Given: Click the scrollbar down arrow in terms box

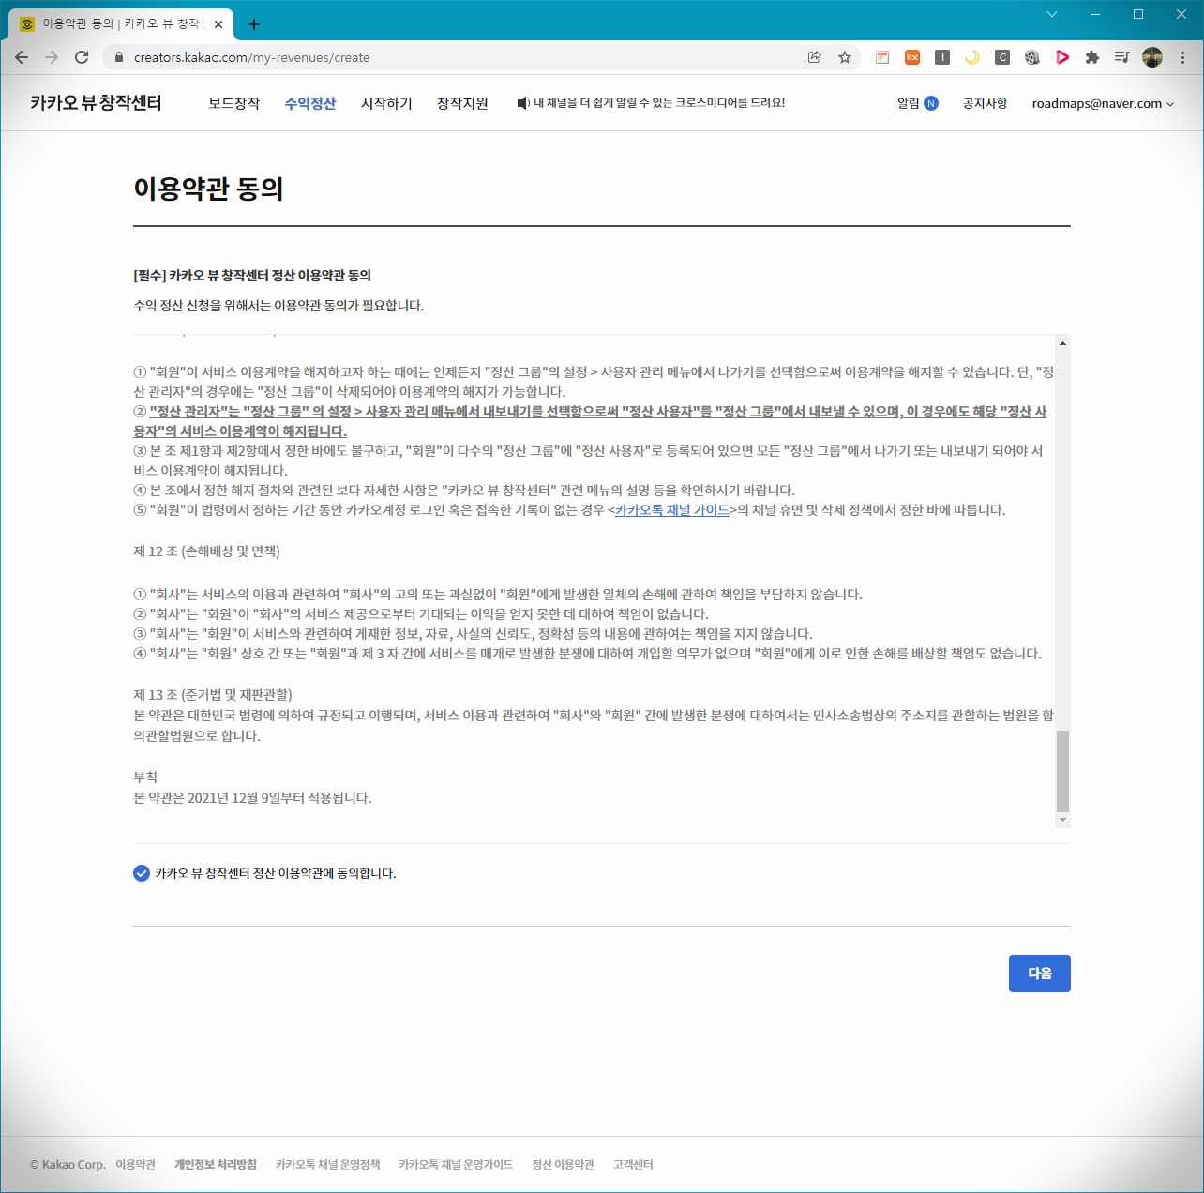Looking at the screenshot, I should click(1062, 819).
